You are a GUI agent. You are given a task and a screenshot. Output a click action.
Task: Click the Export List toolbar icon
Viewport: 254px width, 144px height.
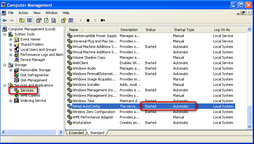54,20
